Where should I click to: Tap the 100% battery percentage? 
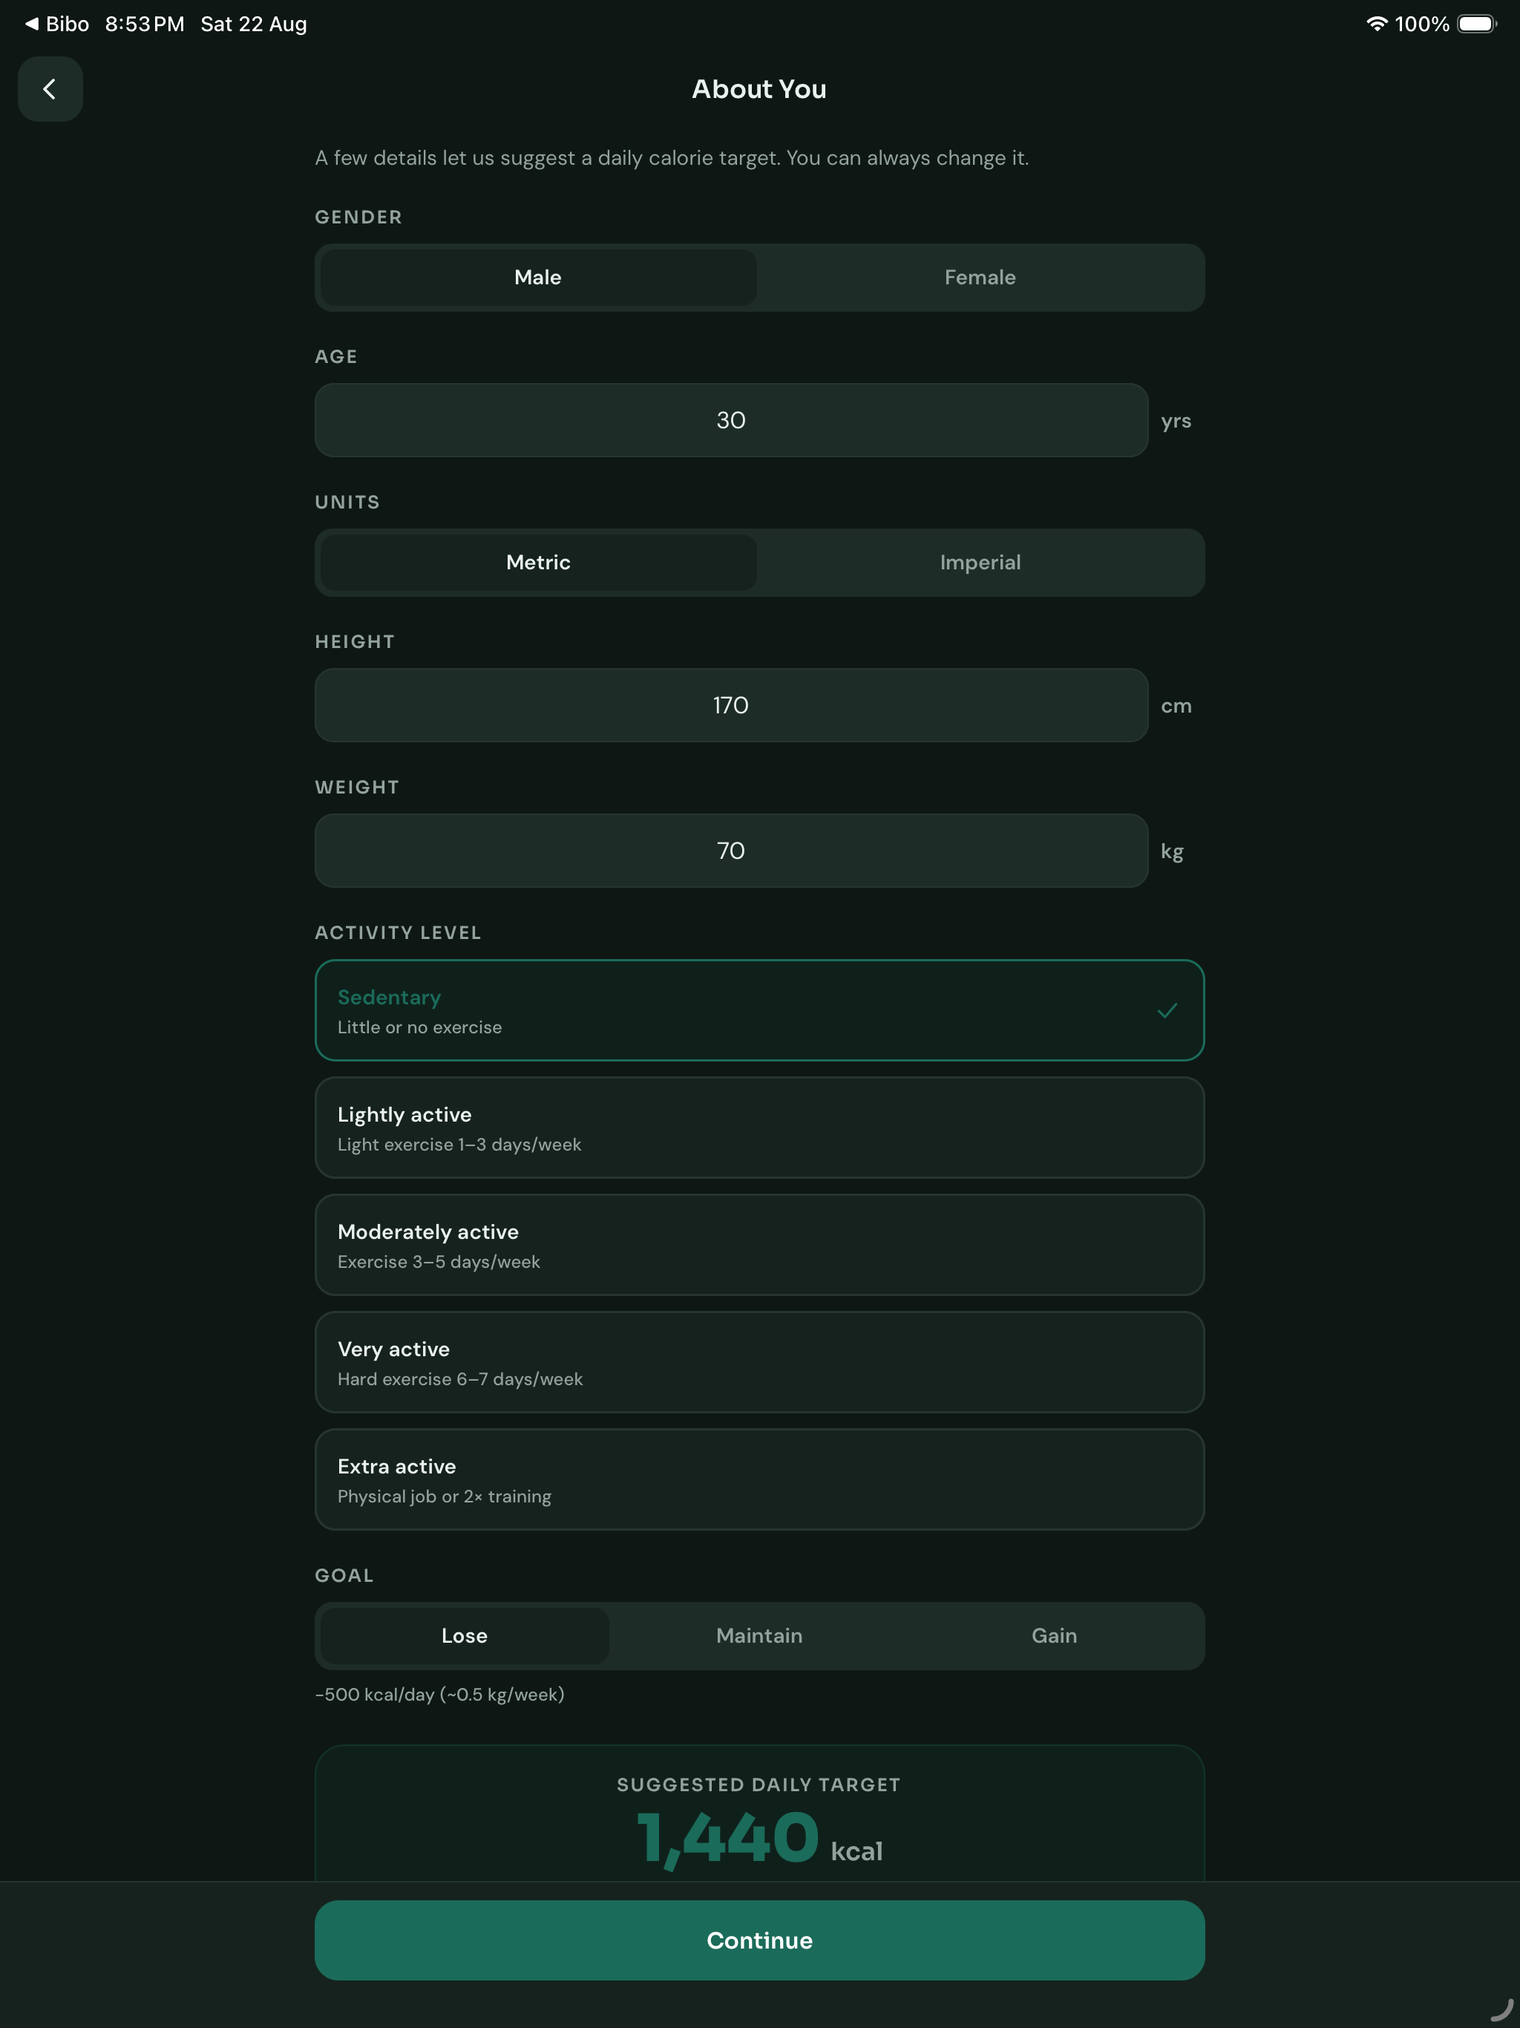pyautogui.click(x=1422, y=24)
